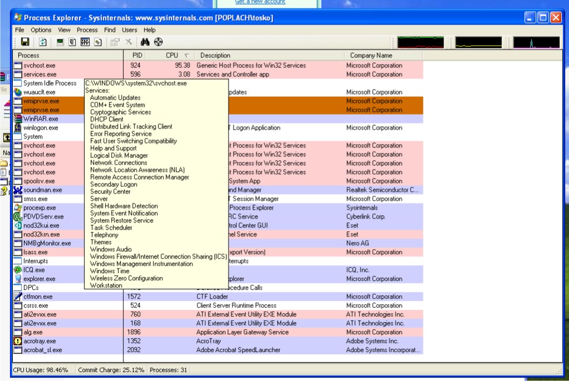
Task: Open System Information via green graph icon
Action: 60,42
